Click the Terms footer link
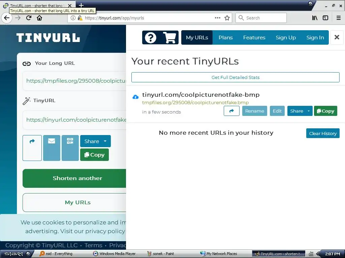The image size is (345, 258). pos(93,245)
